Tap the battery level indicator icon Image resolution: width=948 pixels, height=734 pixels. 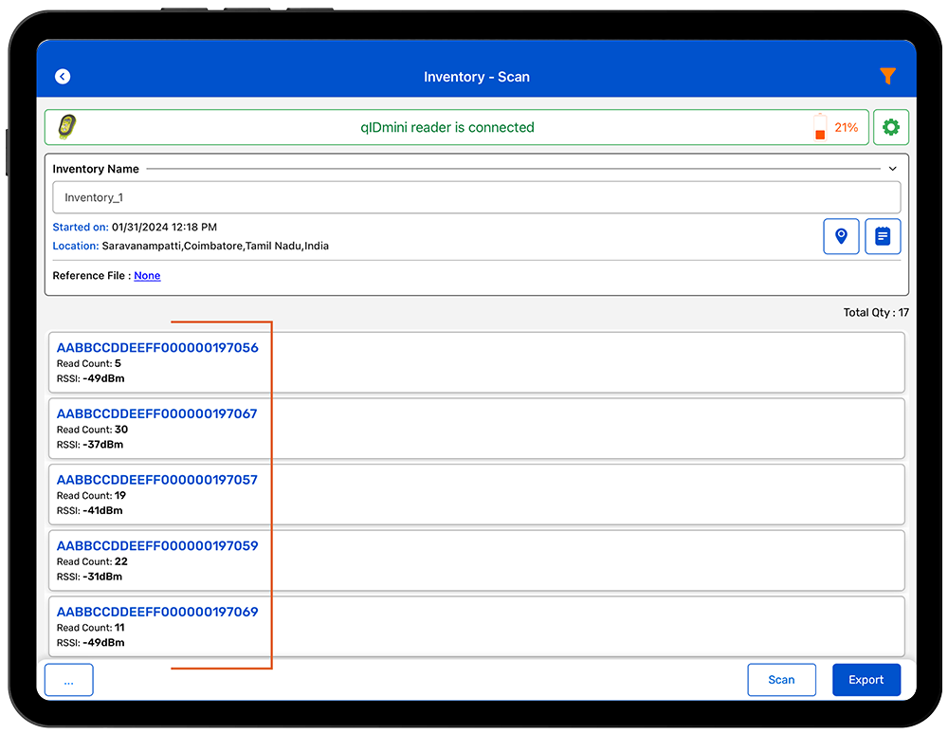coord(820,127)
